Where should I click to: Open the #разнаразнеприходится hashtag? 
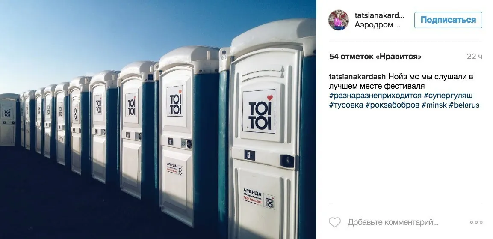(x=375, y=96)
